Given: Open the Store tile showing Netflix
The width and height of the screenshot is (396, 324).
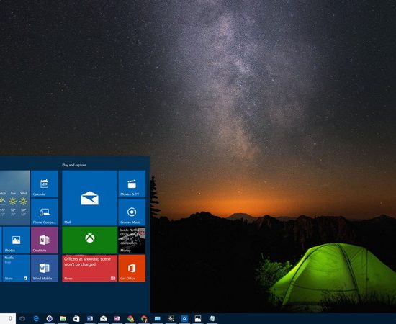Looking at the screenshot, I should [x=16, y=268].
